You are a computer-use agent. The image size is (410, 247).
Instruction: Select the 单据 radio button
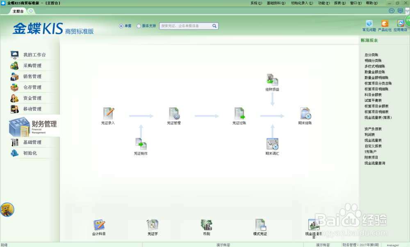[x=121, y=26]
